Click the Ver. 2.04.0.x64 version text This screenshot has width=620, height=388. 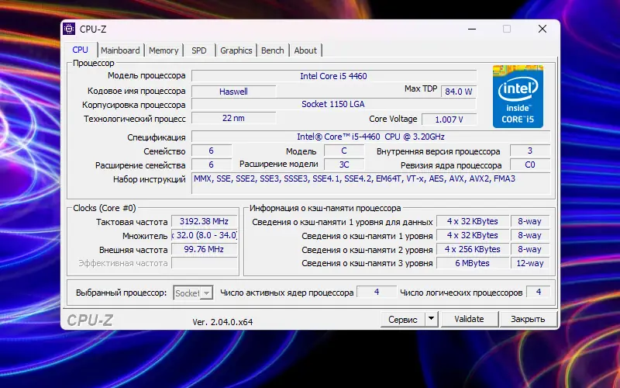(222, 322)
